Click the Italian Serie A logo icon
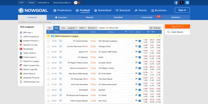 pyautogui.click(x=21, y=53)
